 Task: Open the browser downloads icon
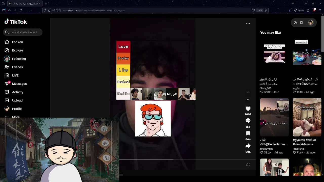tap(290, 10)
